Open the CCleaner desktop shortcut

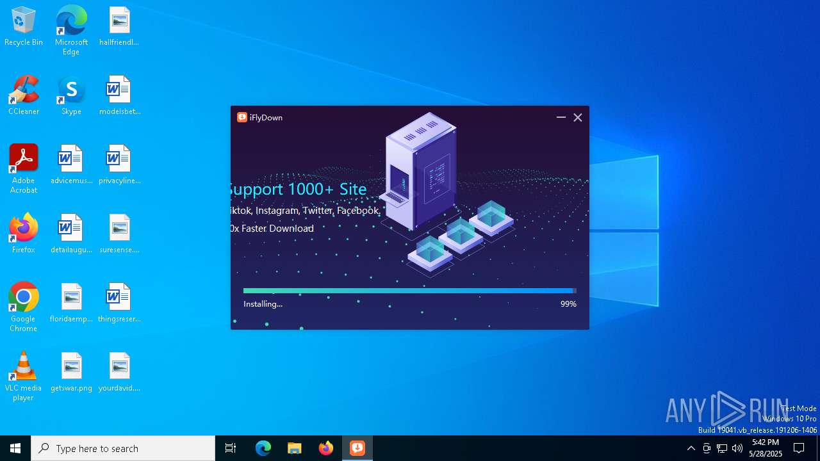(24, 95)
